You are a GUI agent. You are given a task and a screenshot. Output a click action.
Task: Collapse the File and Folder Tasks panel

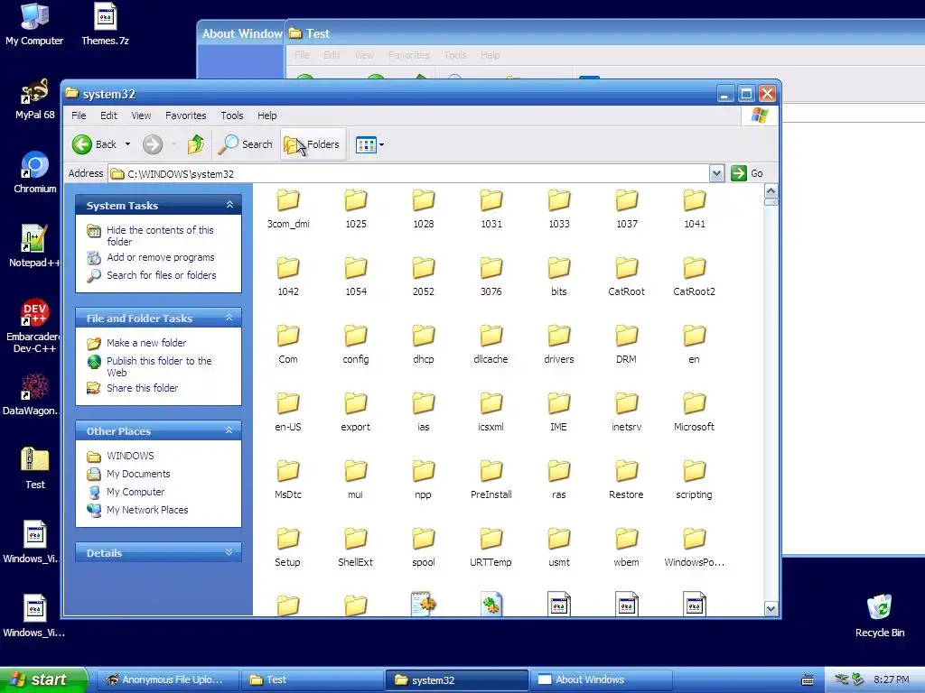[229, 318]
